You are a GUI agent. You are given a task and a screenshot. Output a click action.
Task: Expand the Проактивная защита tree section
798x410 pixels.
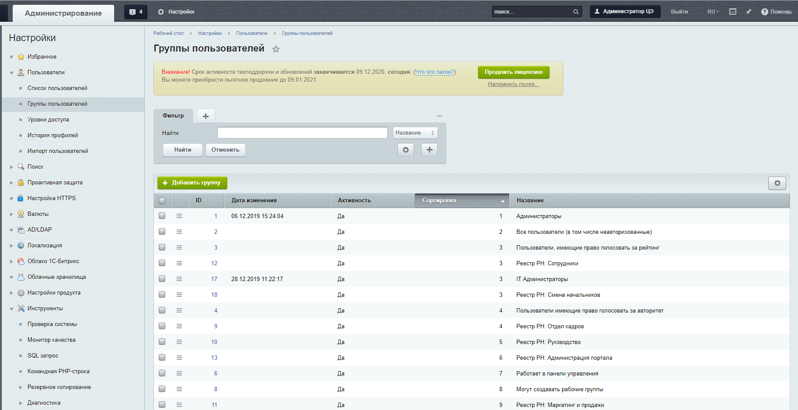click(11, 183)
